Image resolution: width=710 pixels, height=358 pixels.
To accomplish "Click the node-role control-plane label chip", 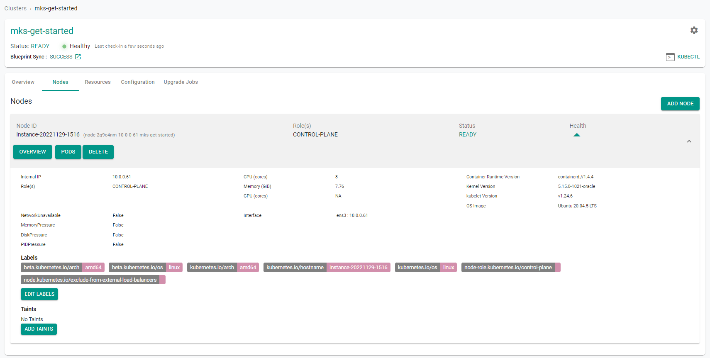I will (x=511, y=268).
